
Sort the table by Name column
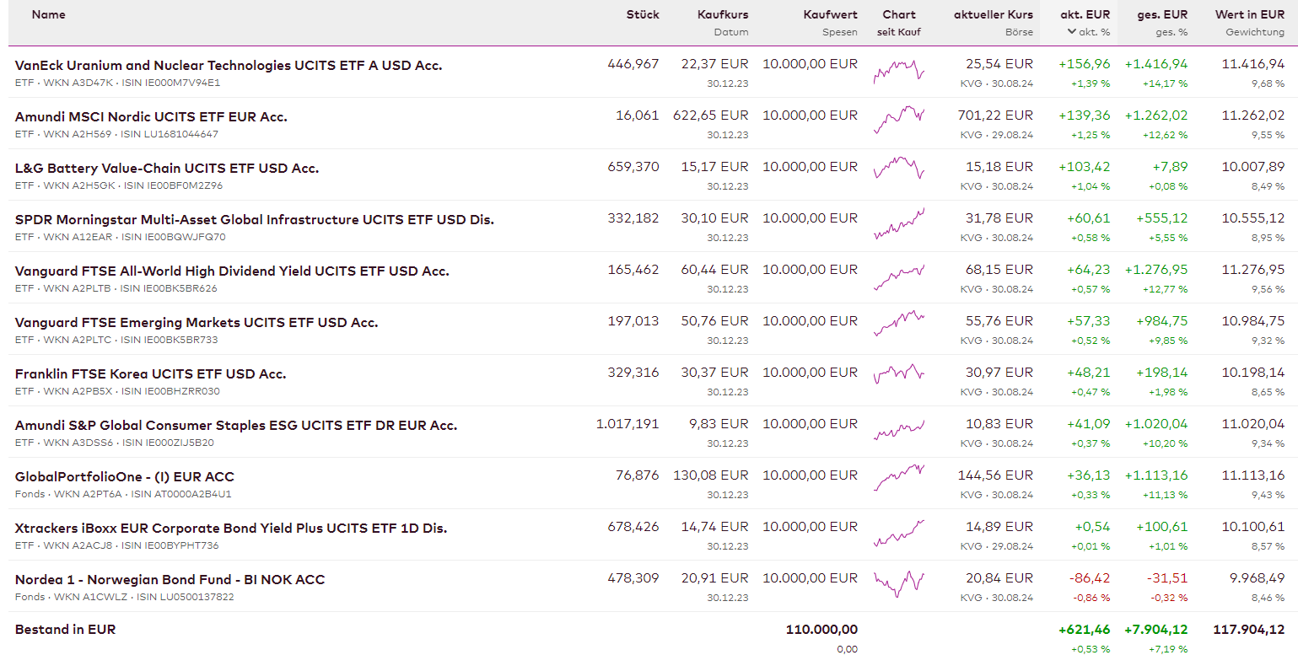point(48,14)
